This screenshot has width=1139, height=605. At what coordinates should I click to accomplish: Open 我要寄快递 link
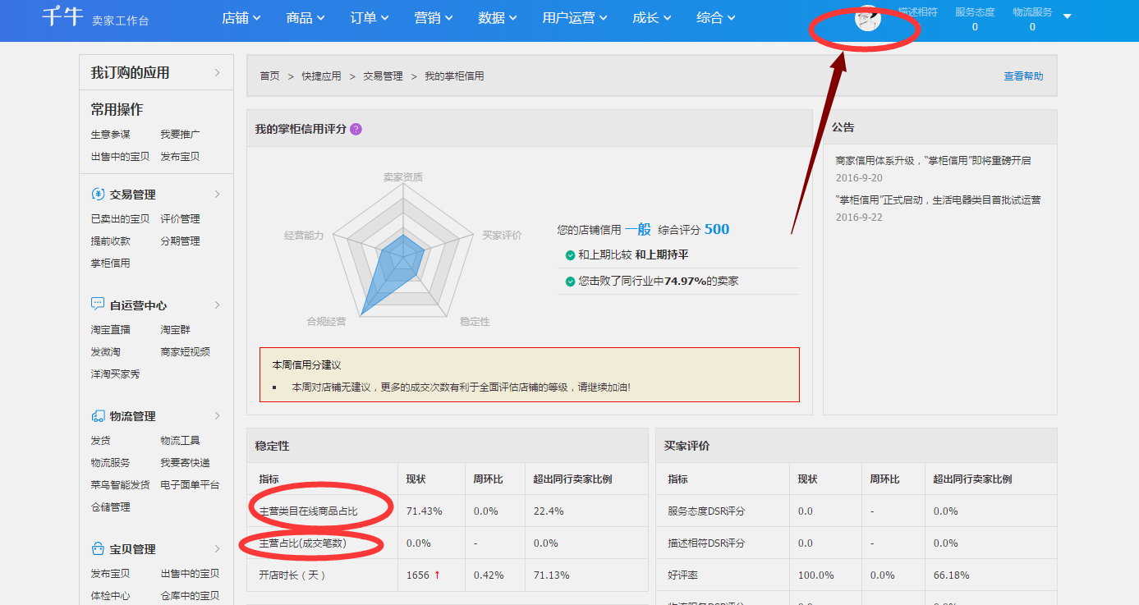[185, 462]
